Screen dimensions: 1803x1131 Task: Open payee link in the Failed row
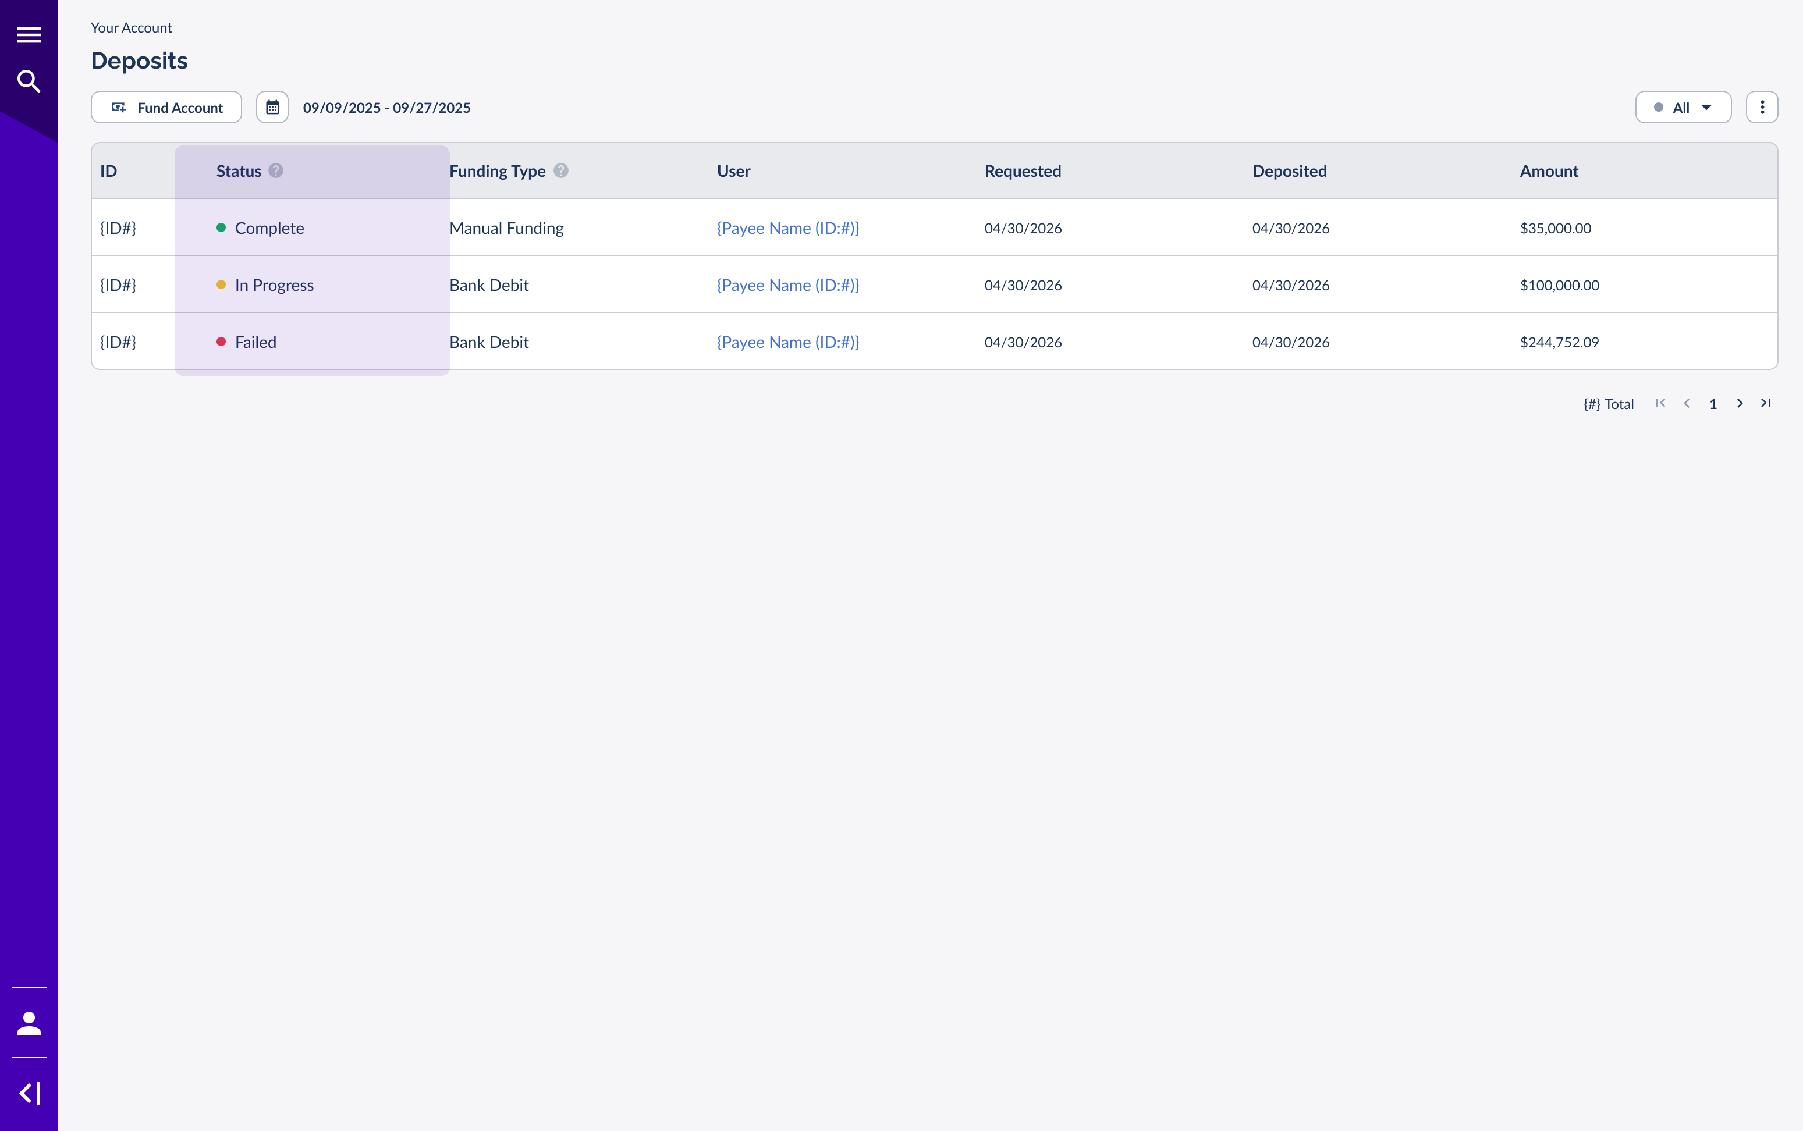pos(788,342)
